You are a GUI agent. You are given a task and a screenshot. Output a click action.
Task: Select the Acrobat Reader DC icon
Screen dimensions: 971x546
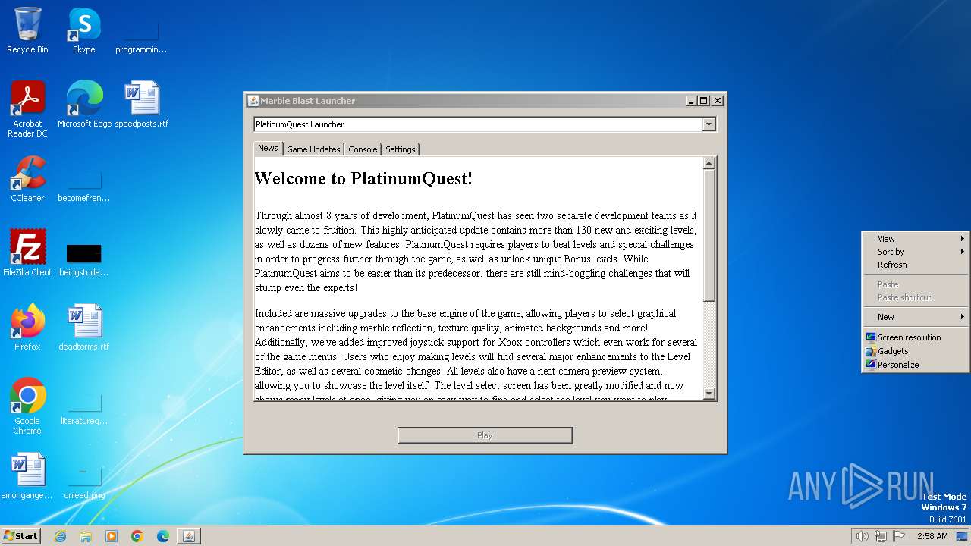coord(27,108)
